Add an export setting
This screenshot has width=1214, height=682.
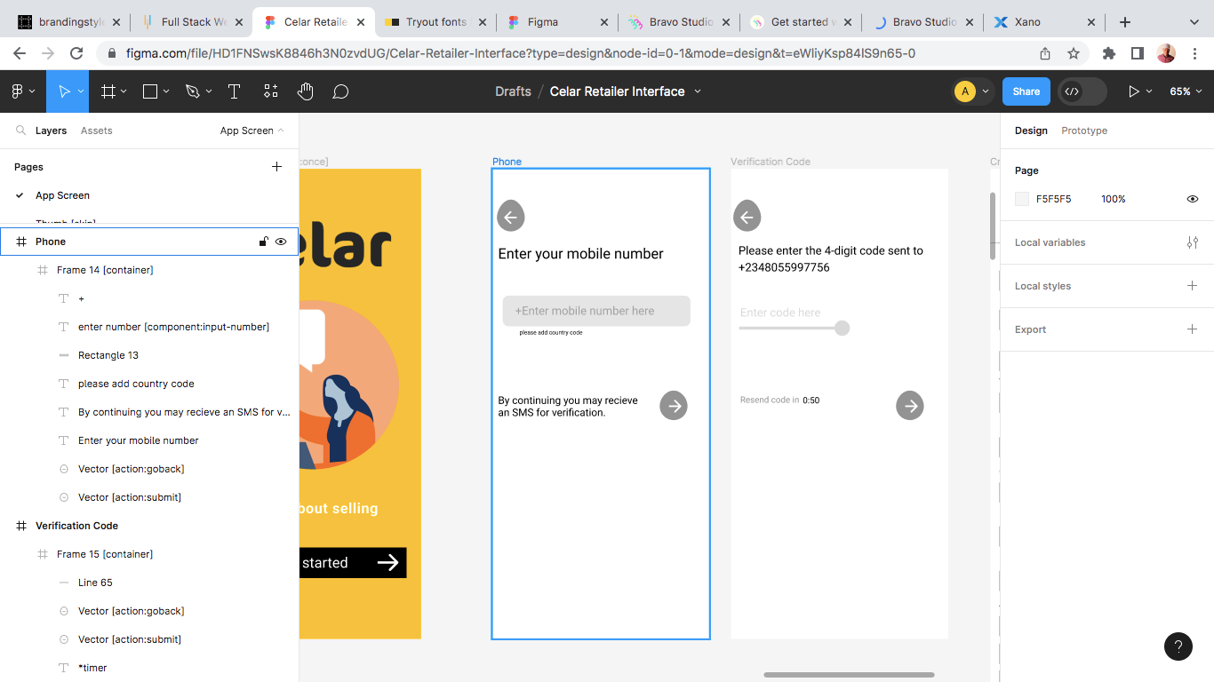click(x=1193, y=329)
